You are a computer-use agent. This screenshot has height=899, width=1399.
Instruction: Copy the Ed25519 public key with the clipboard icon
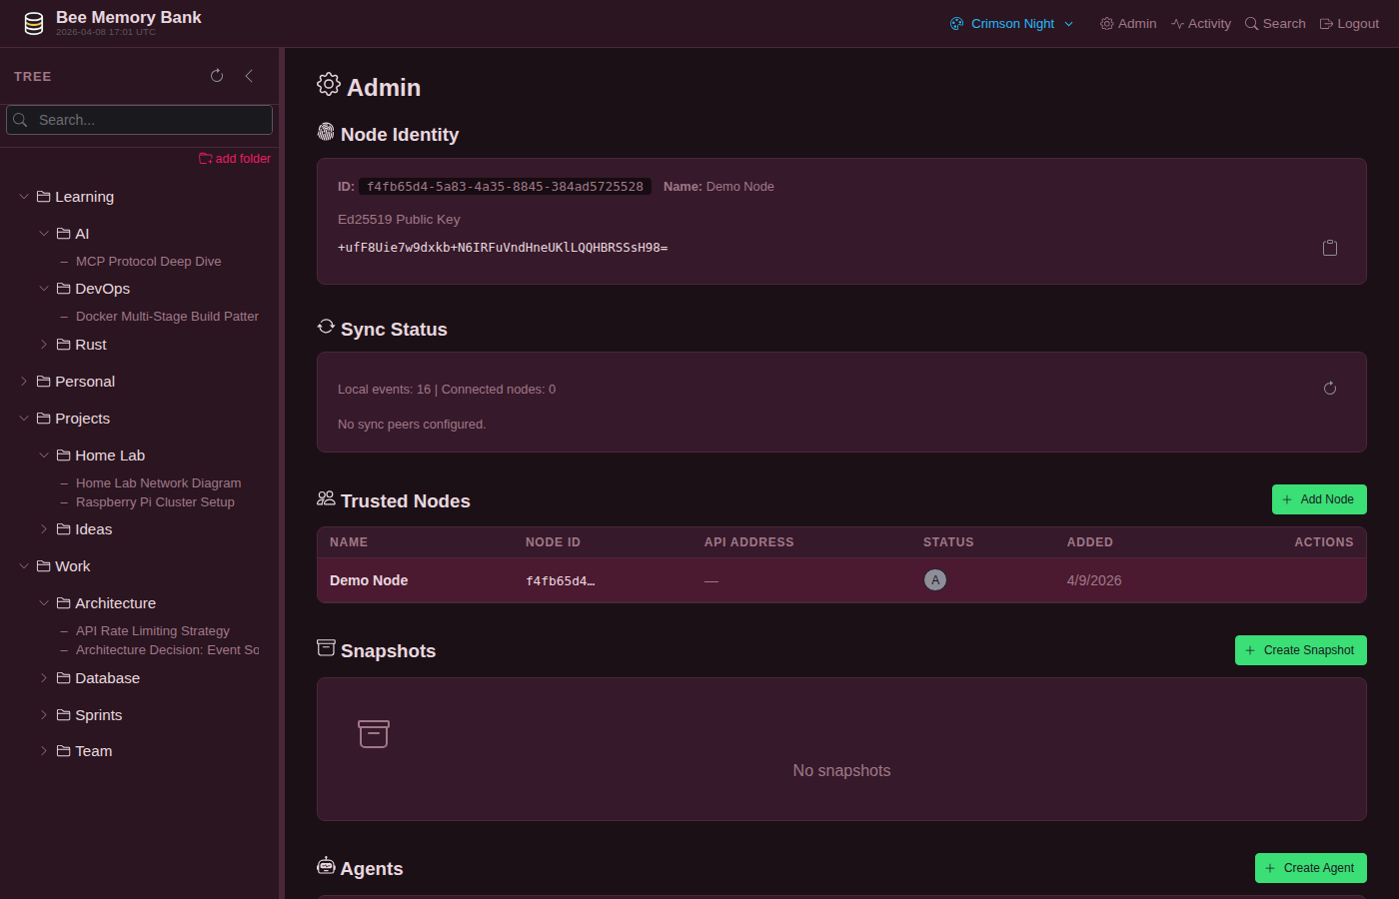coord(1330,248)
